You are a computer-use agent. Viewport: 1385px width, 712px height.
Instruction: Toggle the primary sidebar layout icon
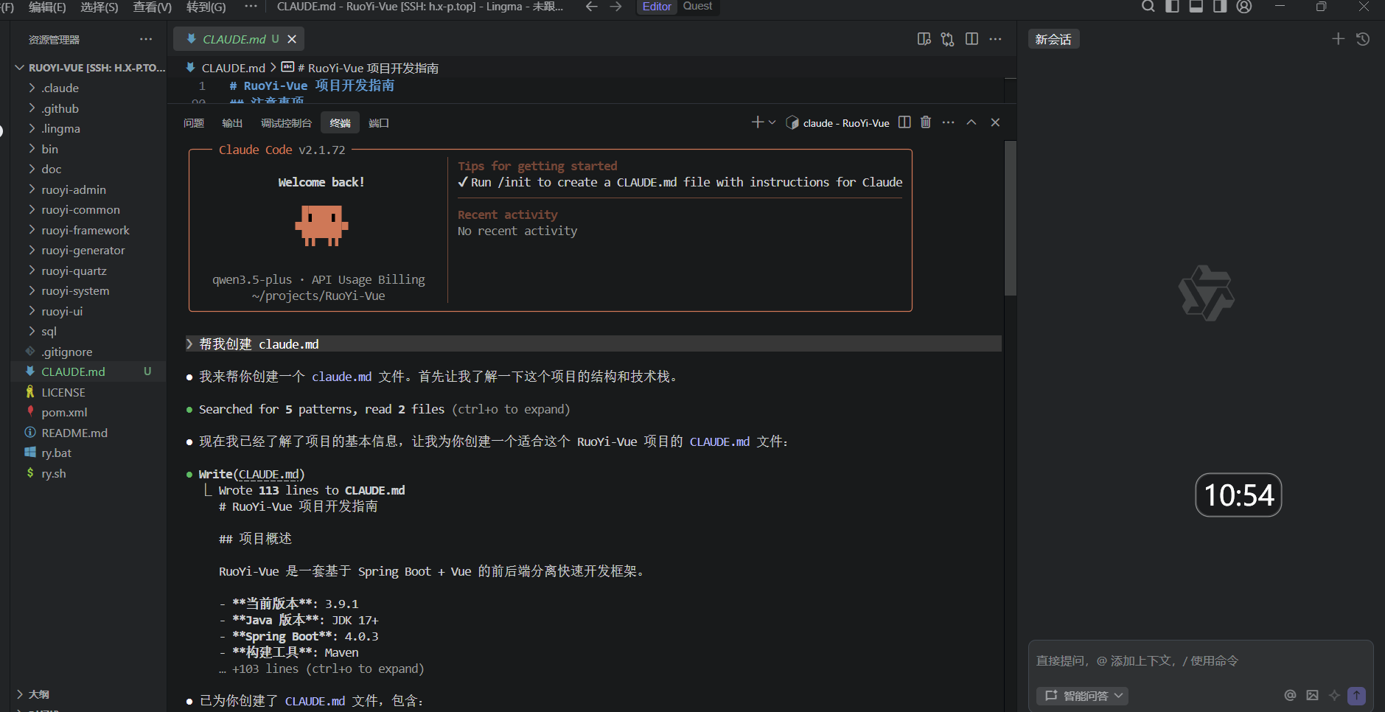click(1172, 7)
